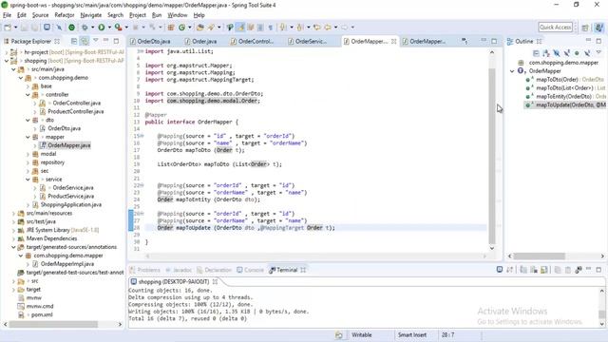Screen dimensions: 608x342
Task: Expand the repository package
Action: click(x=28, y=162)
